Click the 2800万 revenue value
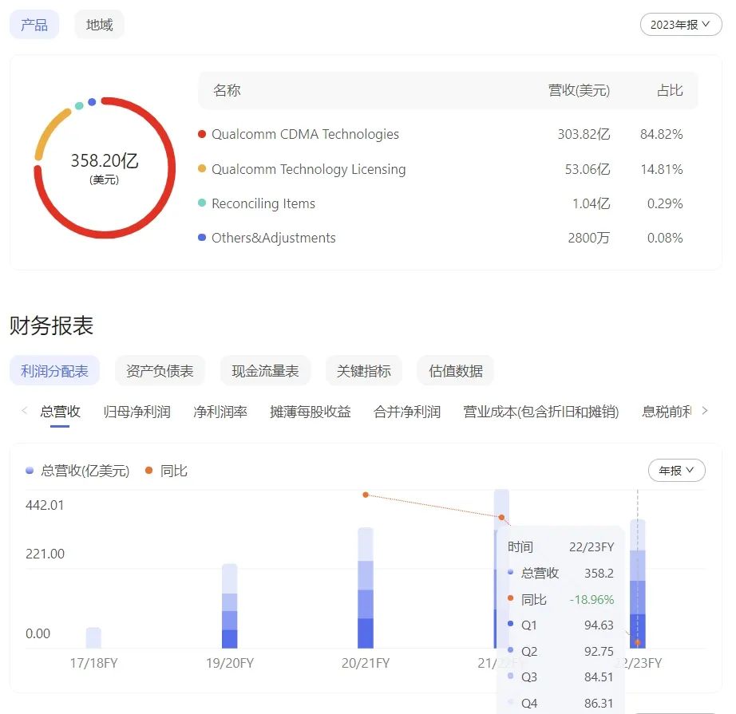 click(x=588, y=238)
